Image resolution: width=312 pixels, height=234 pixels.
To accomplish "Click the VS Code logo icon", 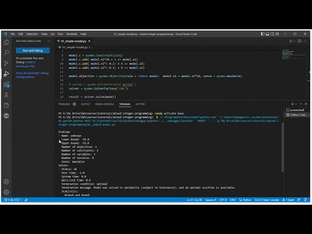I will (x=5, y=34).
